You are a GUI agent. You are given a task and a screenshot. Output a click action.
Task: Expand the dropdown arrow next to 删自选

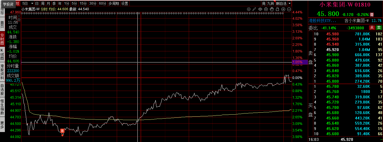[x=289, y=3]
